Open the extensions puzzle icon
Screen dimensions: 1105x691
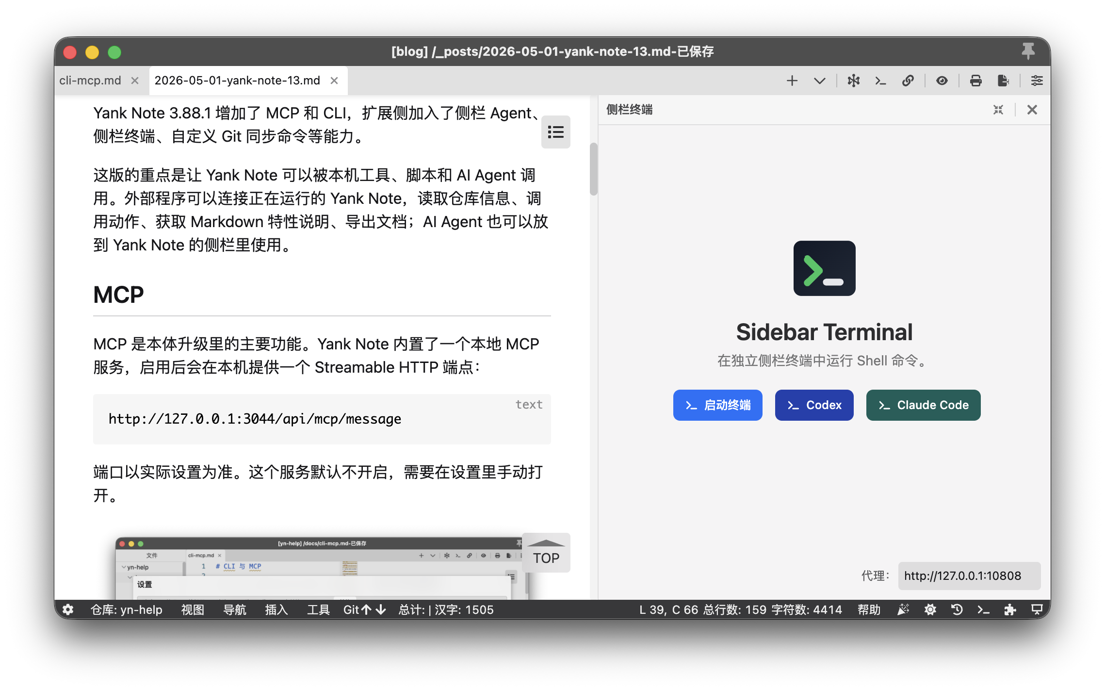tap(1010, 610)
